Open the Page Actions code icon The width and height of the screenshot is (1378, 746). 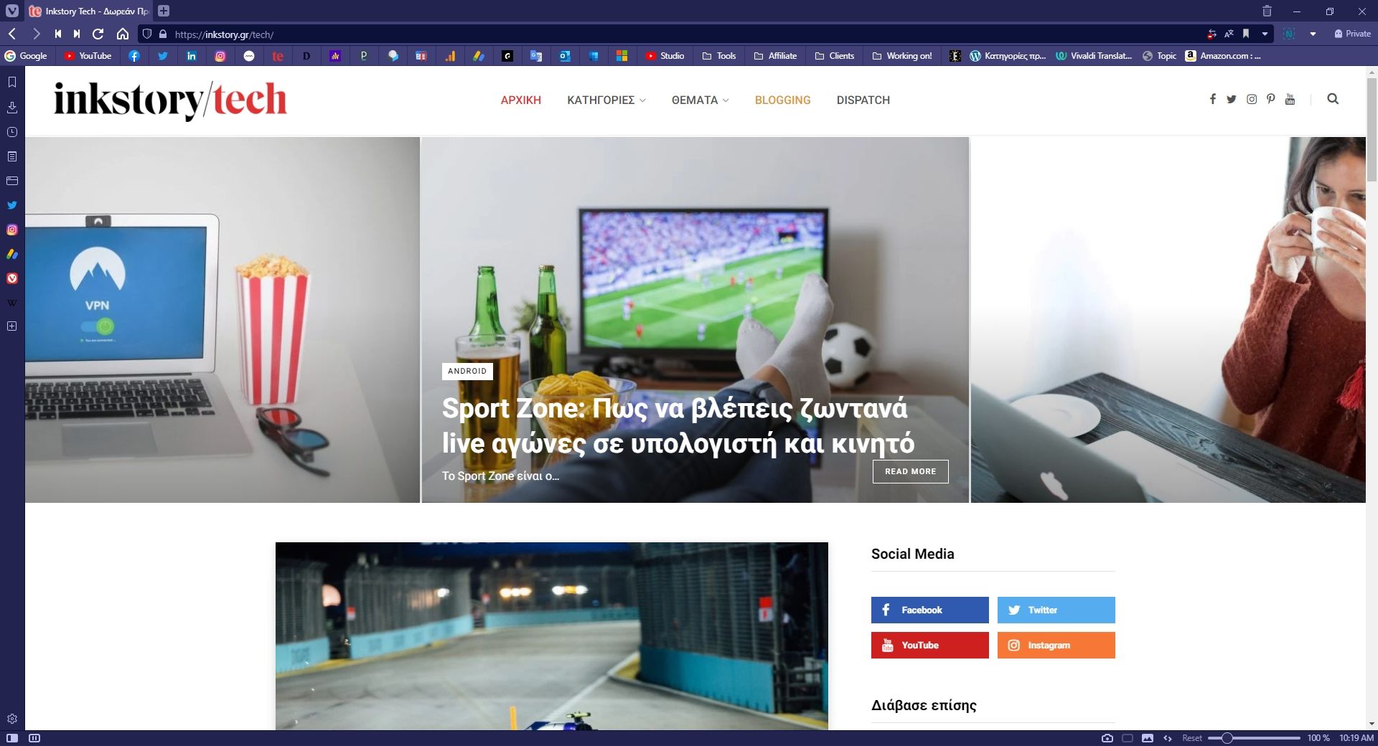tap(1168, 738)
